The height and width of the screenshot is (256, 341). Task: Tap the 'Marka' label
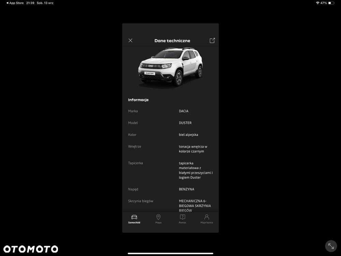tap(133, 111)
